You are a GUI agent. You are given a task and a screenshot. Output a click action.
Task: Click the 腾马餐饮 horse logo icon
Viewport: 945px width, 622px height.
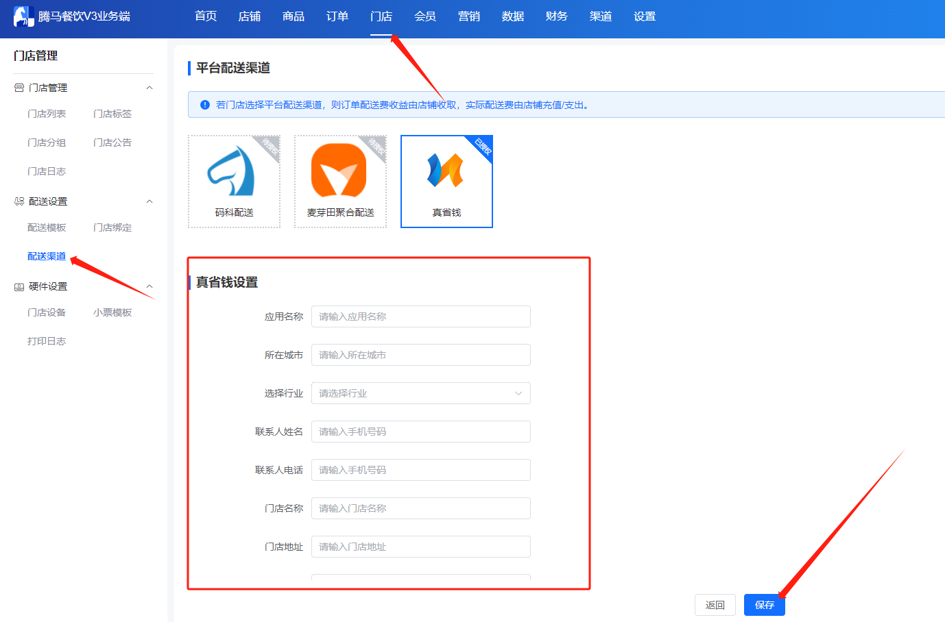point(23,16)
